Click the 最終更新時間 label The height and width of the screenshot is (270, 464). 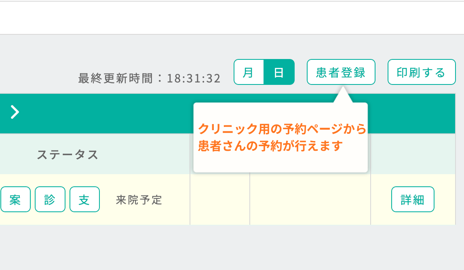click(116, 78)
